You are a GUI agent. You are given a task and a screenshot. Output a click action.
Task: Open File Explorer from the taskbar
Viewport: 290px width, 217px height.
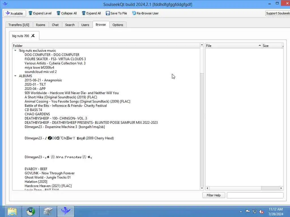[x=12, y=211]
